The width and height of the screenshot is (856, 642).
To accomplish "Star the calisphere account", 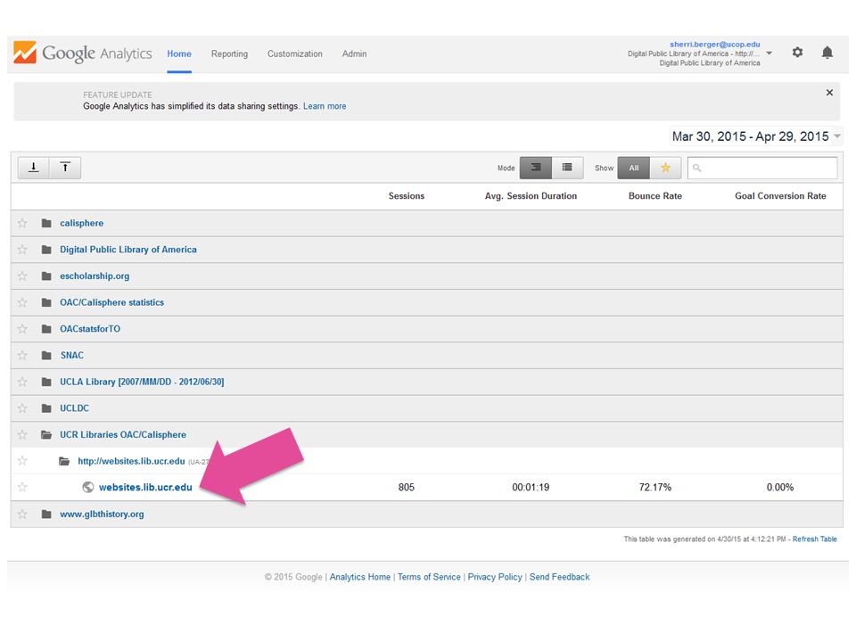I will point(22,223).
